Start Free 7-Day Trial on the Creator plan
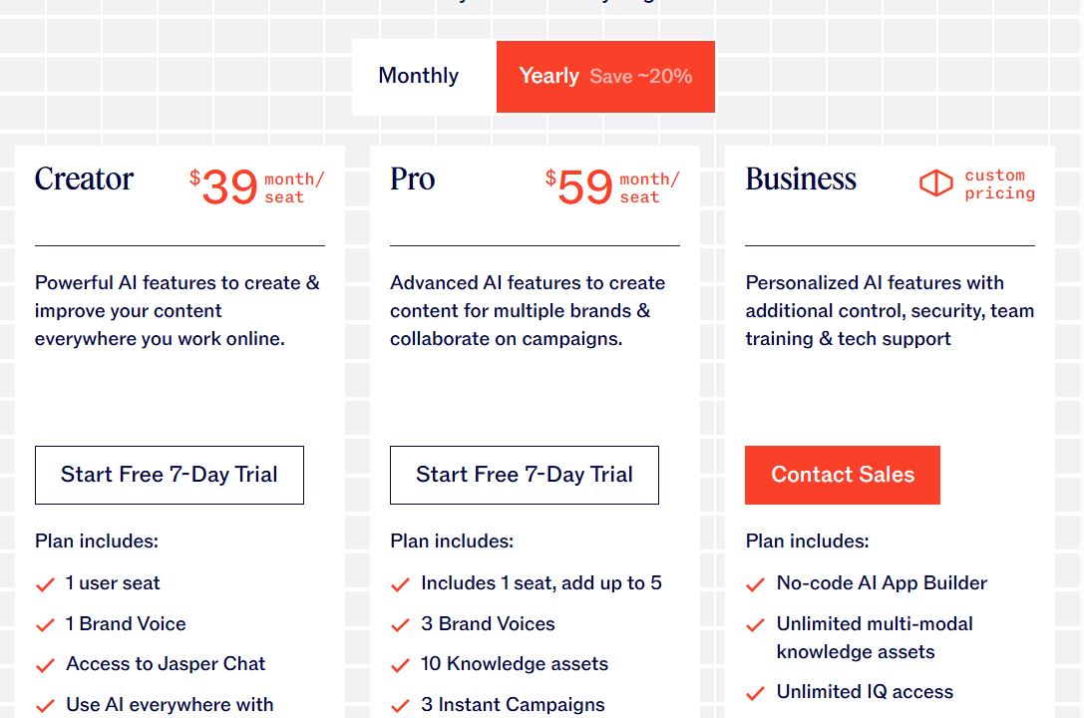 pos(169,475)
